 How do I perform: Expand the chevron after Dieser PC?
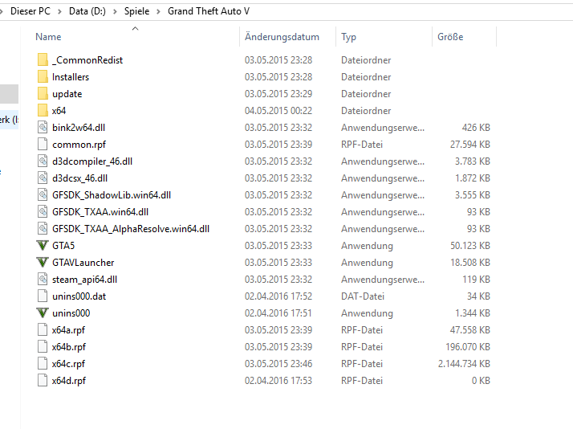pos(59,12)
